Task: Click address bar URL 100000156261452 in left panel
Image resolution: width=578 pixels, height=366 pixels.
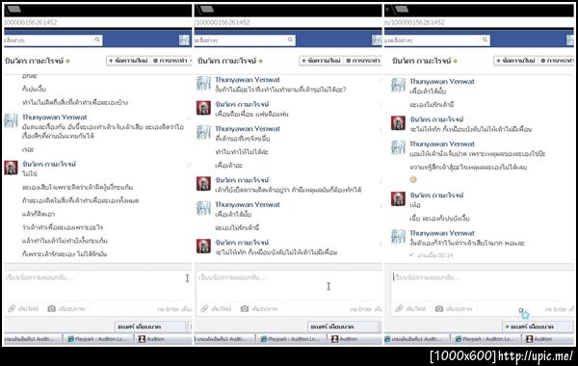Action: (30, 22)
